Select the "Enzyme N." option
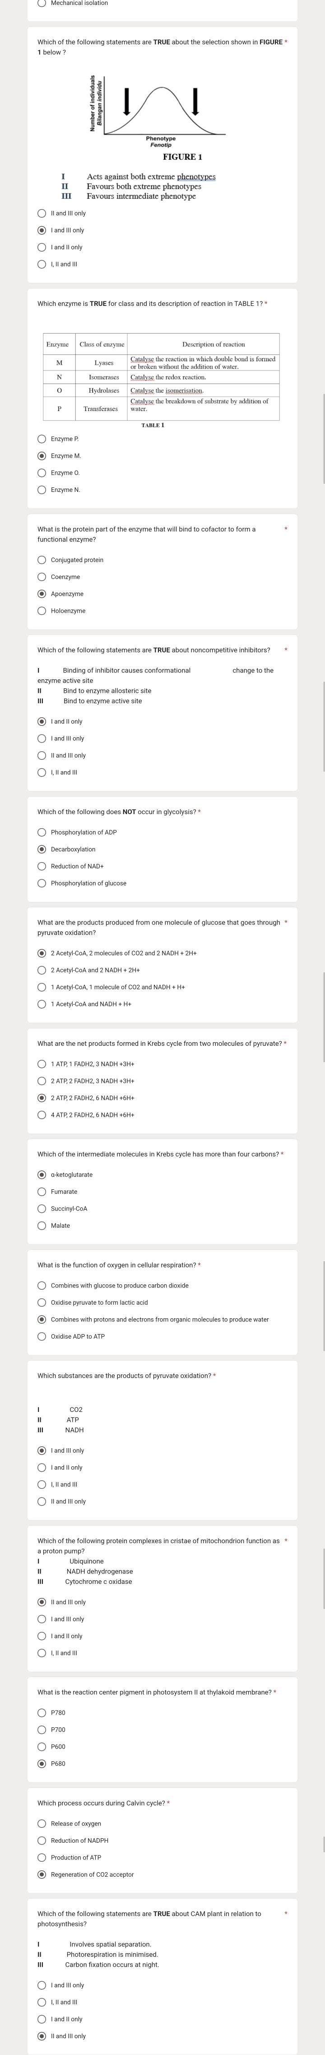 [42, 489]
